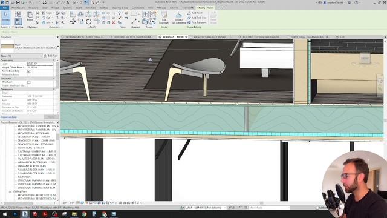Click the Offset tool icon
Viewport: 387px width, 218px height.
[x=80, y=14]
